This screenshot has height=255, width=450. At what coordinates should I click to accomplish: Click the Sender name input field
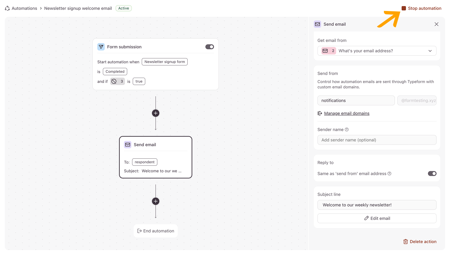point(377,140)
